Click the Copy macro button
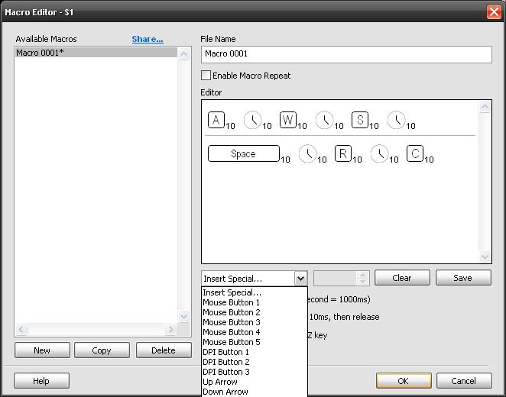The height and width of the screenshot is (397, 506). [x=102, y=350]
